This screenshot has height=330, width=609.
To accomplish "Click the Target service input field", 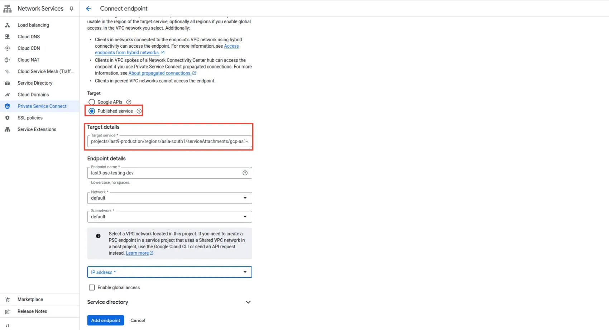I will [x=169, y=142].
